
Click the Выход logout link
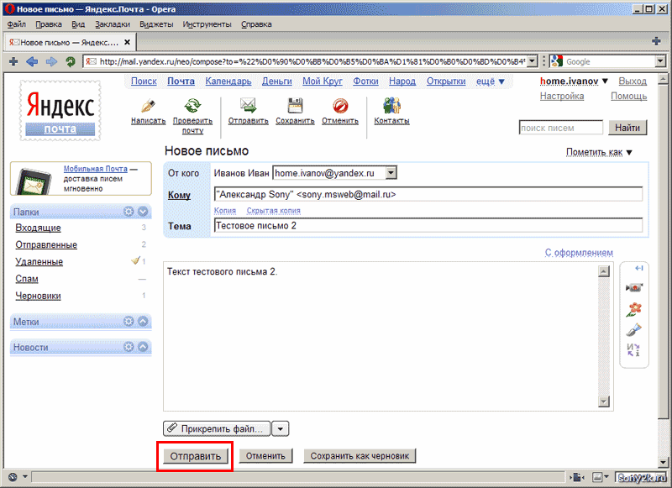pyautogui.click(x=633, y=81)
